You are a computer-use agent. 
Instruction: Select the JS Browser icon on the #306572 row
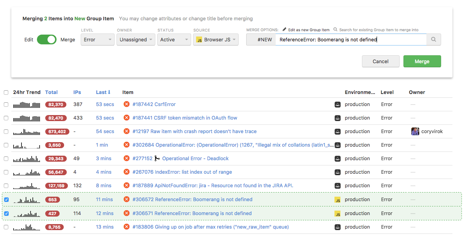(x=338, y=199)
